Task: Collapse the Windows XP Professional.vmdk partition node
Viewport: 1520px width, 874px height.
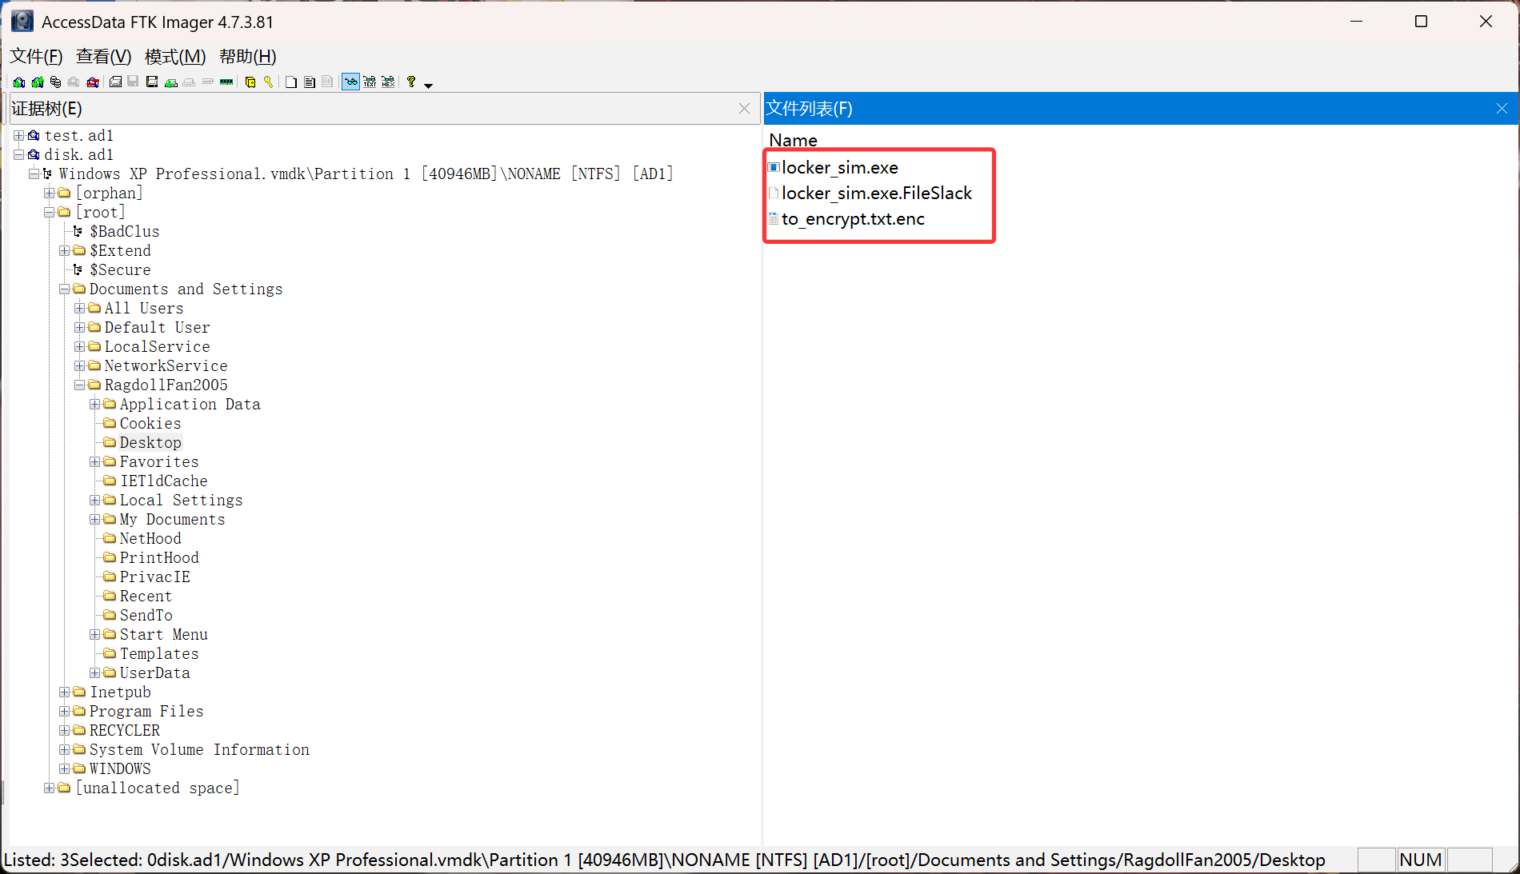Action: click(34, 174)
